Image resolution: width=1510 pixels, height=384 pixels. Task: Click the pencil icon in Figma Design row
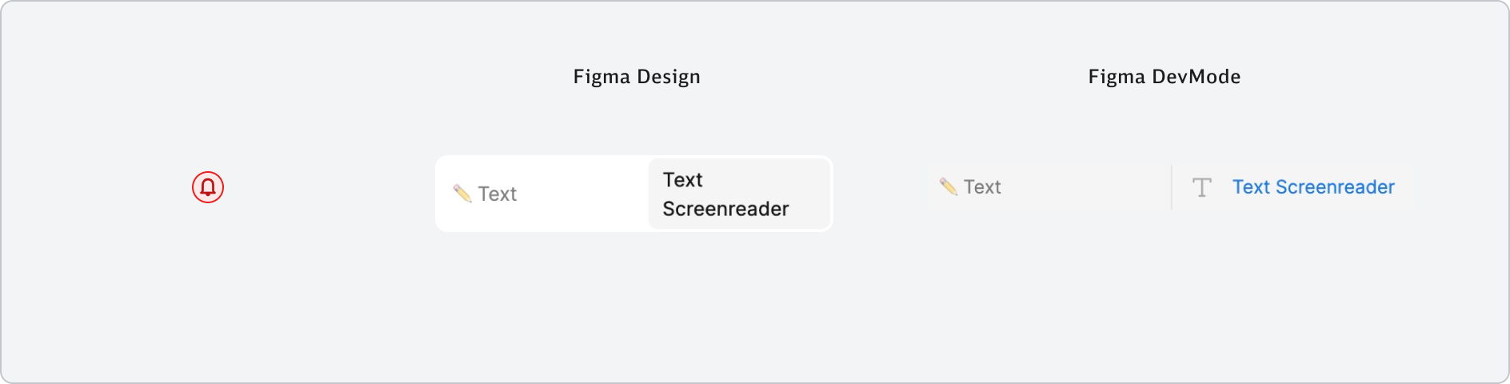(462, 194)
